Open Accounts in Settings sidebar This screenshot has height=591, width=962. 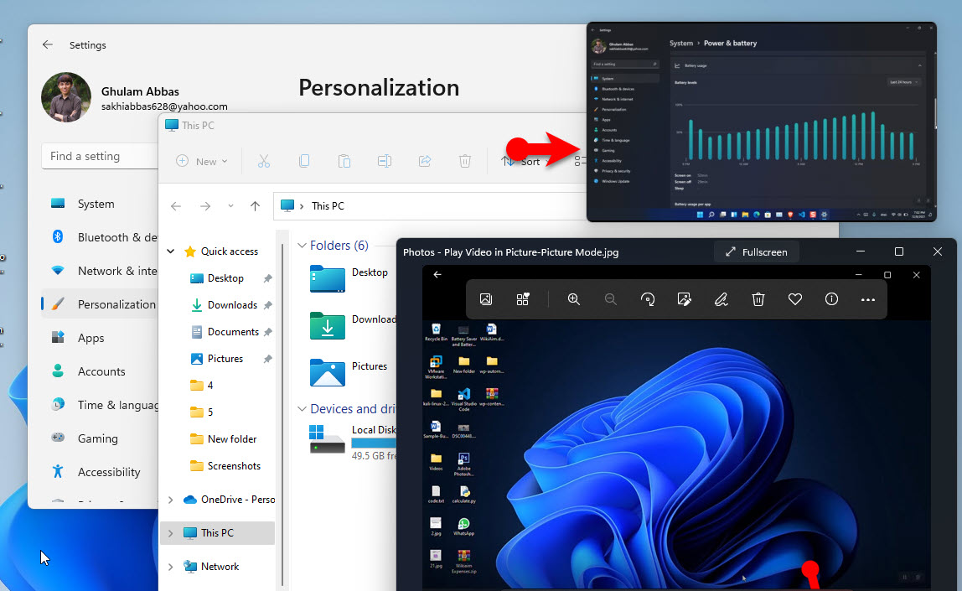point(100,371)
